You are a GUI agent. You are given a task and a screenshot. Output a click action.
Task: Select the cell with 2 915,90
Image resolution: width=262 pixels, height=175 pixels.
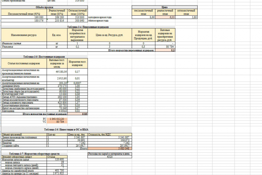click(57, 78)
